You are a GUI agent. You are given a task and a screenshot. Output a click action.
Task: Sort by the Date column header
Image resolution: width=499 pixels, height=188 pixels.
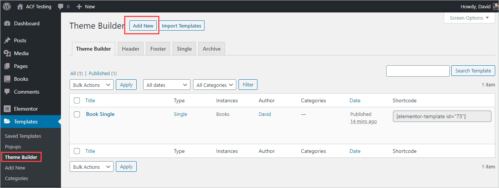pos(355,100)
